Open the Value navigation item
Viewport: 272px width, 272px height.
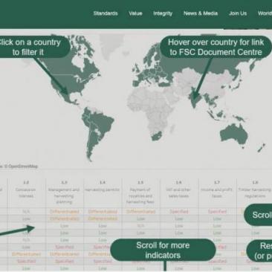pyautogui.click(x=135, y=13)
